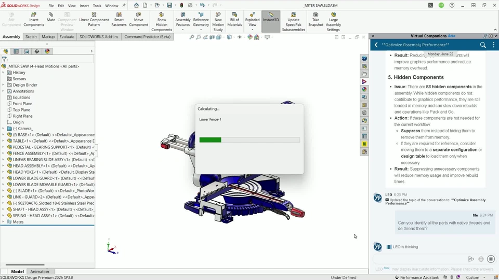Open Large Assembly Settings
Screen dimensions: 499x280
[333, 22]
